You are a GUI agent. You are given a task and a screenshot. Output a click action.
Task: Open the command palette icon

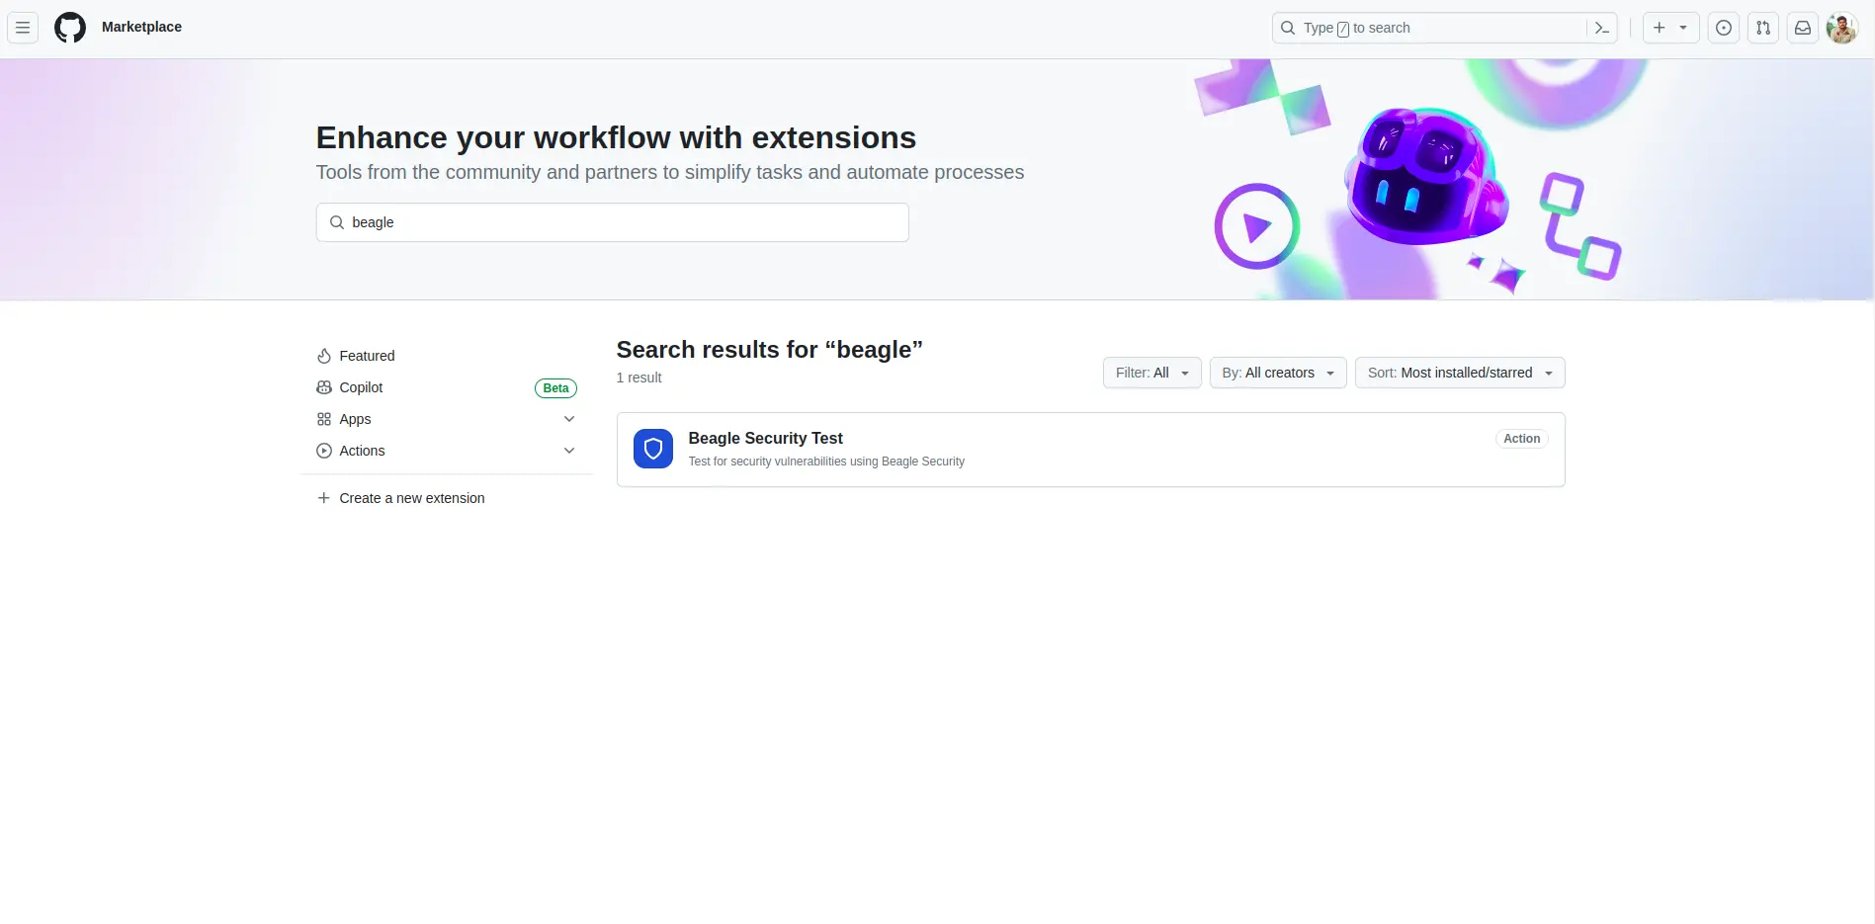tap(1602, 28)
